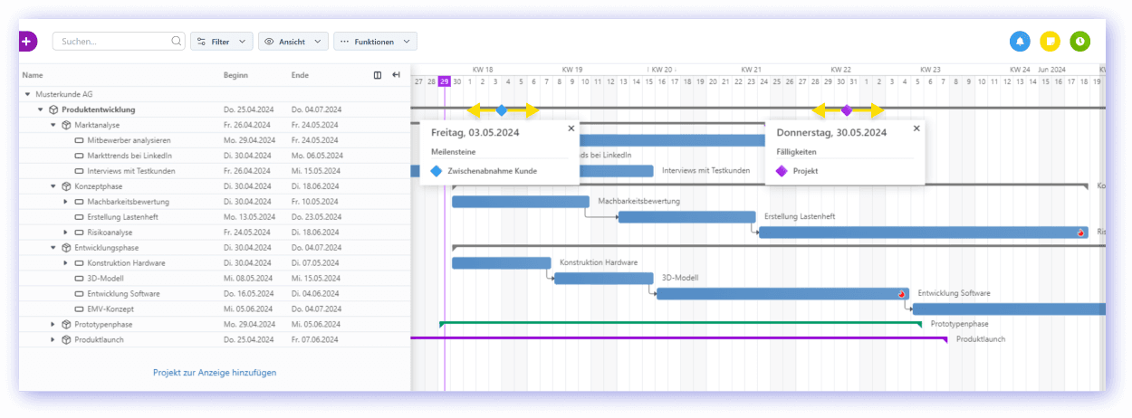The width and height of the screenshot is (1132, 418).
Task: Click the green clock time-tracking icon
Action: 1079,42
